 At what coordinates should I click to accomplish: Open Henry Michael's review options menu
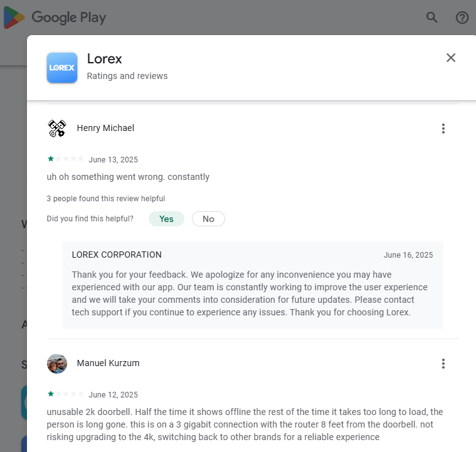[443, 129]
